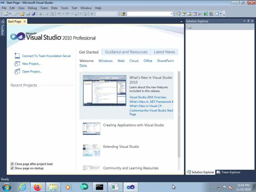Open the File menu
The width and height of the screenshot is (256, 192).
[x=4, y=8]
